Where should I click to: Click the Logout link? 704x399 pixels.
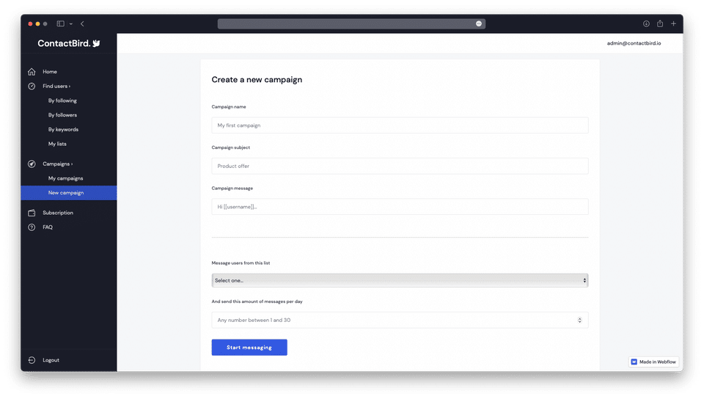pyautogui.click(x=51, y=360)
